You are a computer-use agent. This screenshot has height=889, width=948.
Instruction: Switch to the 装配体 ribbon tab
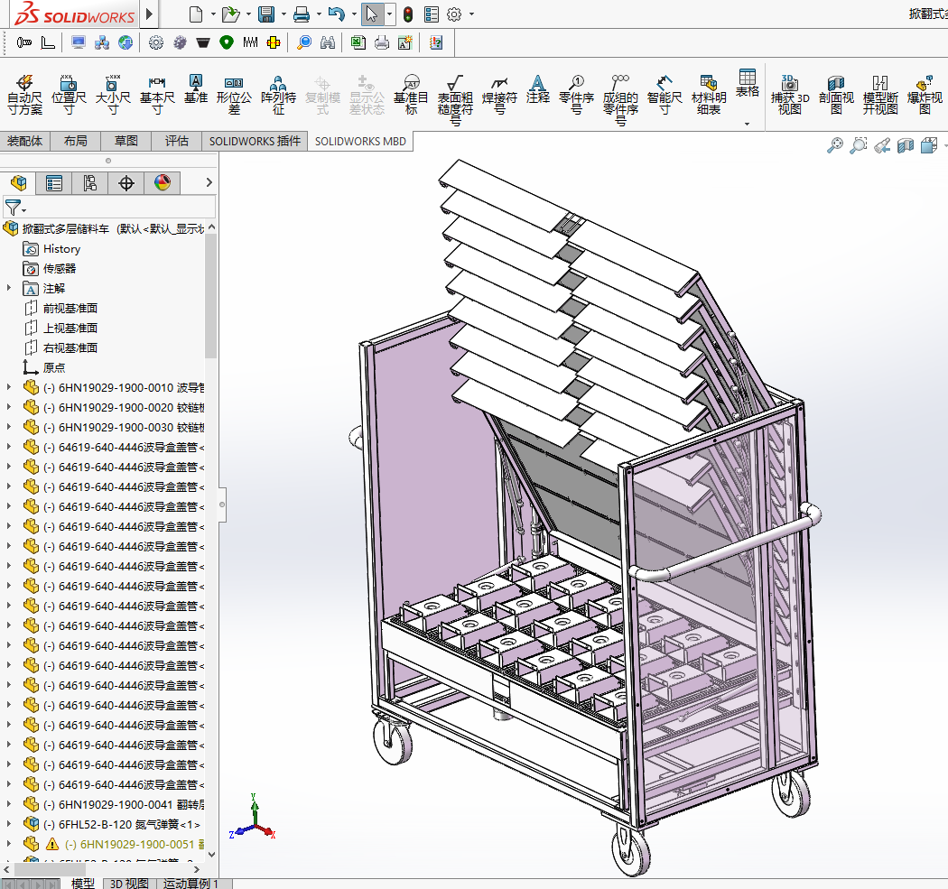click(x=24, y=141)
